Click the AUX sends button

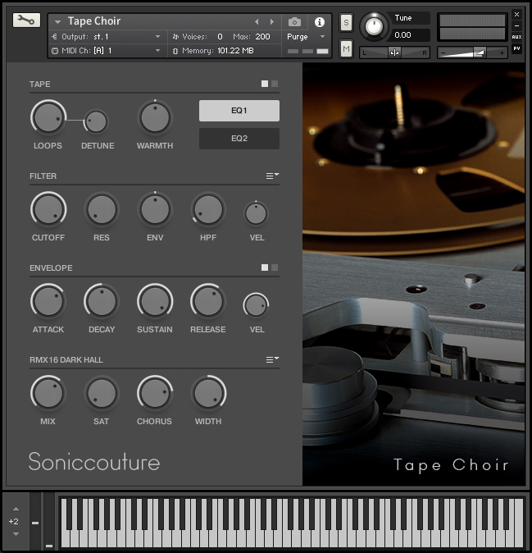coord(516,37)
